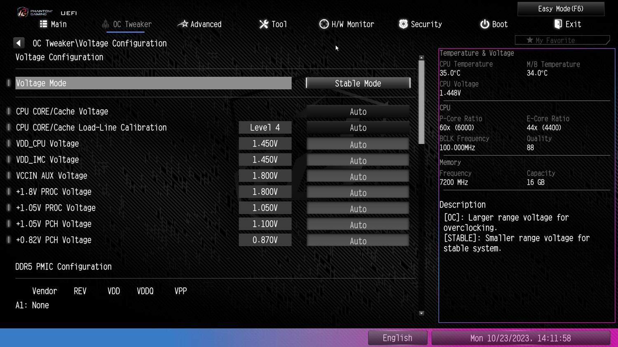
Task: Select the VCCIN AUX Voltage Auto field
Action: tap(358, 176)
